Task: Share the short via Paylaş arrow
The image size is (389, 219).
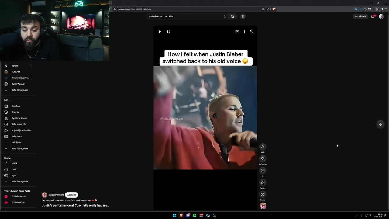Action: 263,182
